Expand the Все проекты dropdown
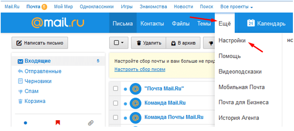This screenshot has height=131, width=294. click(237, 7)
